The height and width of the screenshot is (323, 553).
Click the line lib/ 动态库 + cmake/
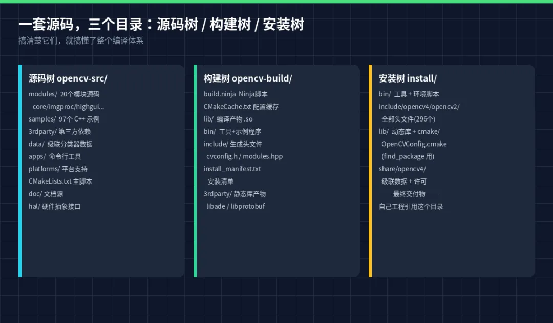click(409, 132)
